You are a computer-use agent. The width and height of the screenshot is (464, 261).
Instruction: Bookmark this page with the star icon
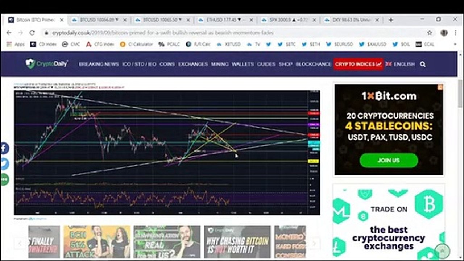(430, 33)
